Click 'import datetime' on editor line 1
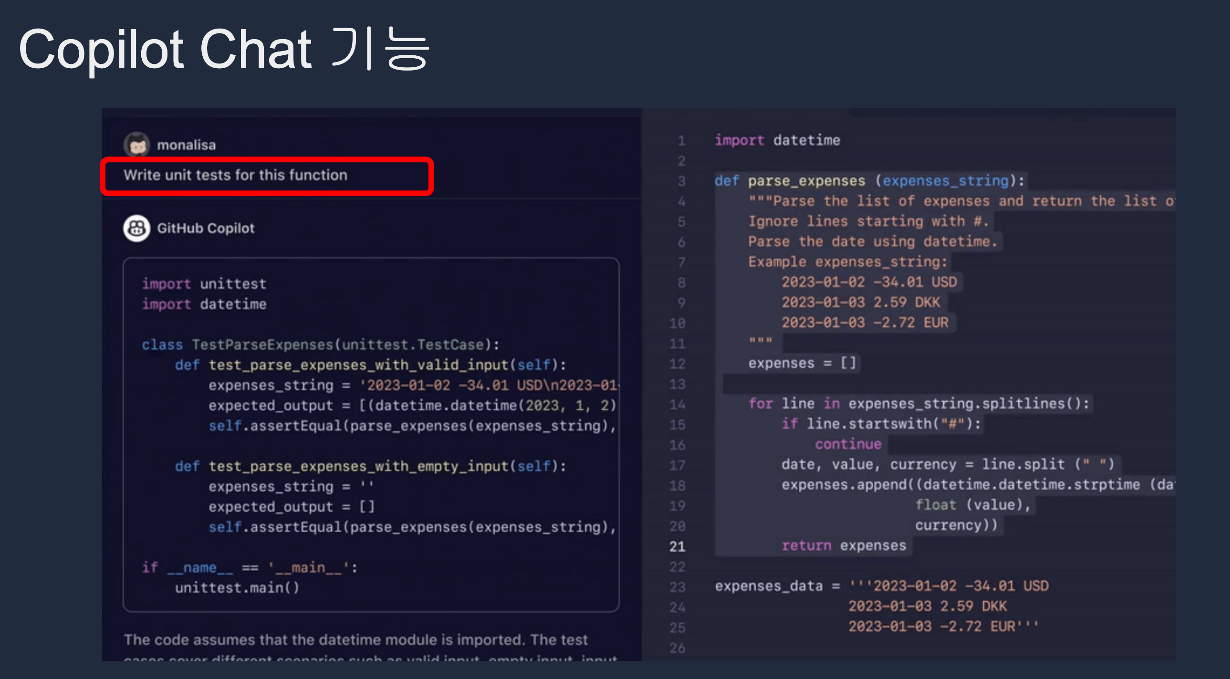Viewport: 1230px width, 679px height. (x=777, y=140)
